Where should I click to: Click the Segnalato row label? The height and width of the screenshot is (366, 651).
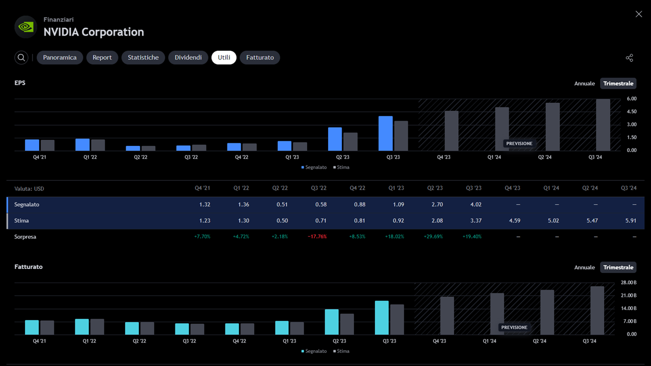[x=27, y=204]
